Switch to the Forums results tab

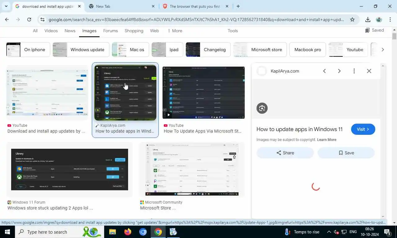pyautogui.click(x=110, y=31)
